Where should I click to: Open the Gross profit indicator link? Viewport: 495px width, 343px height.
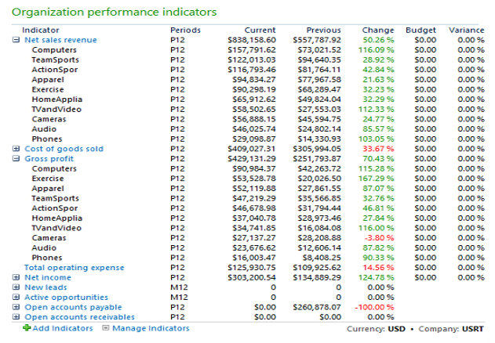click(49, 159)
